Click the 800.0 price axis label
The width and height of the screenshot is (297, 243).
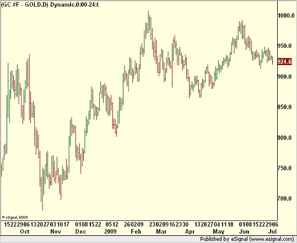284,137
